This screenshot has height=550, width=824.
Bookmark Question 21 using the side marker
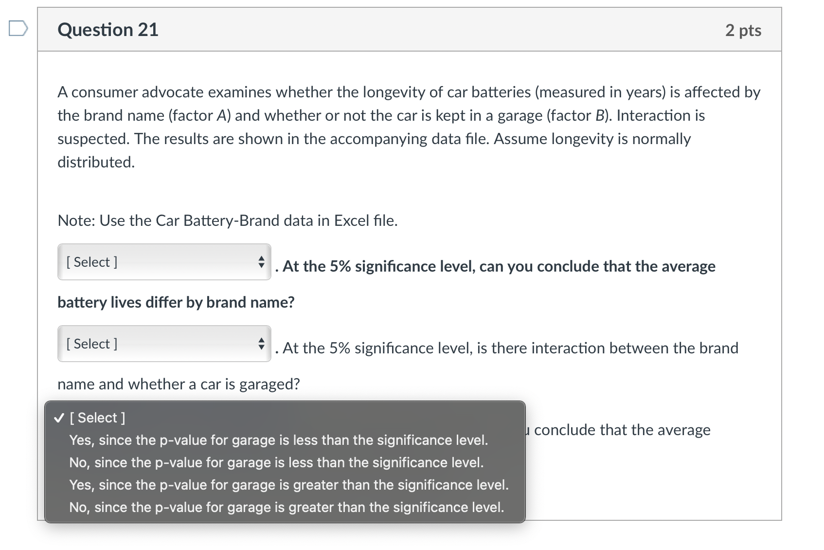pos(18,29)
